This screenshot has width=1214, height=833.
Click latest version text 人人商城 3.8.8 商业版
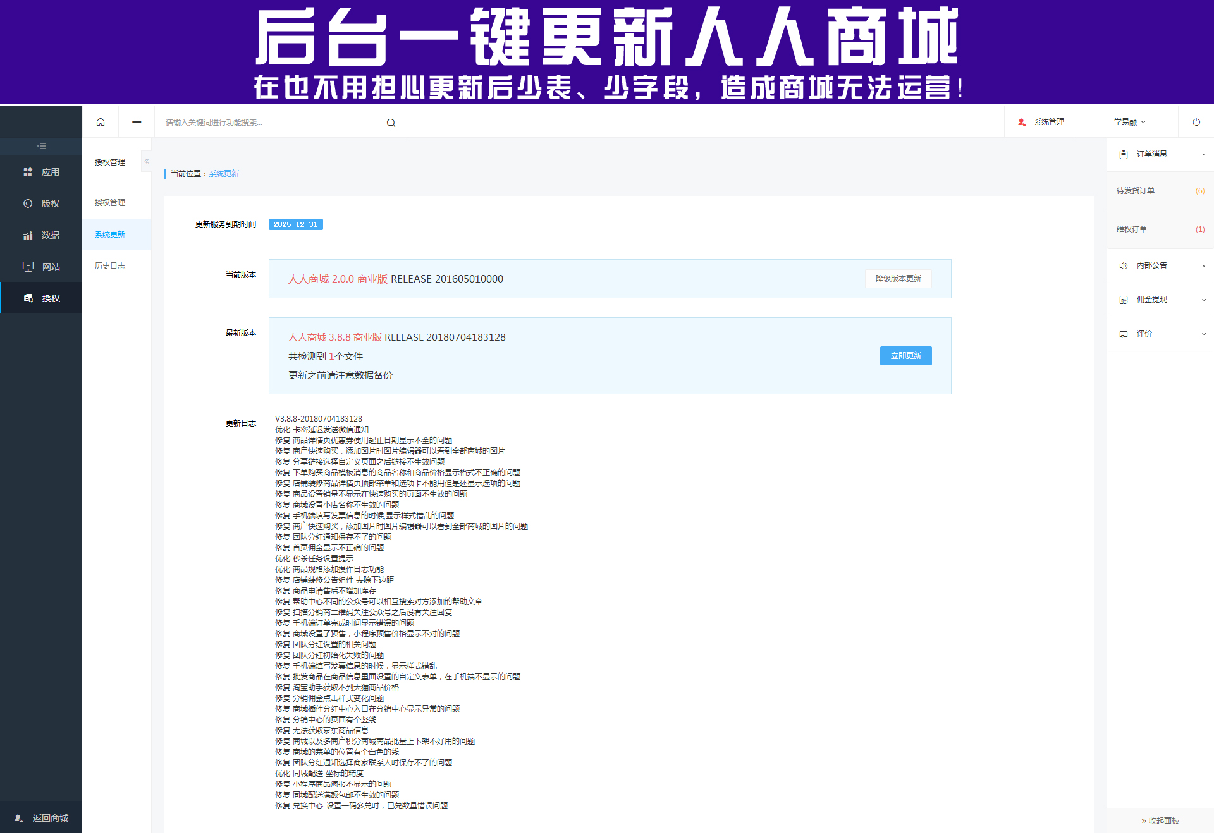(x=335, y=337)
